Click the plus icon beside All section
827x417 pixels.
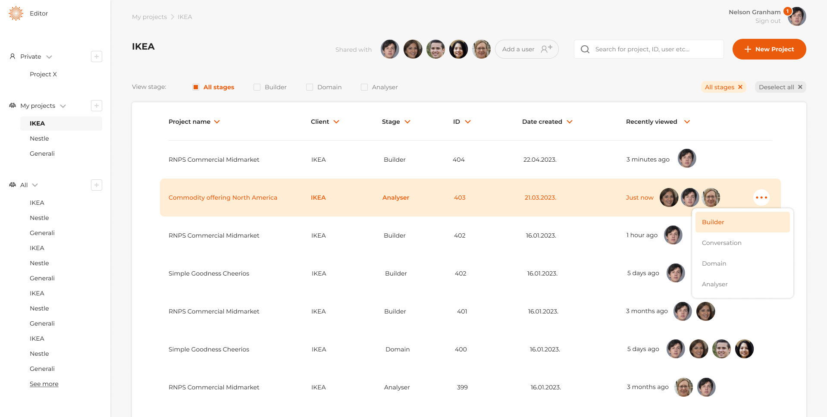click(97, 185)
